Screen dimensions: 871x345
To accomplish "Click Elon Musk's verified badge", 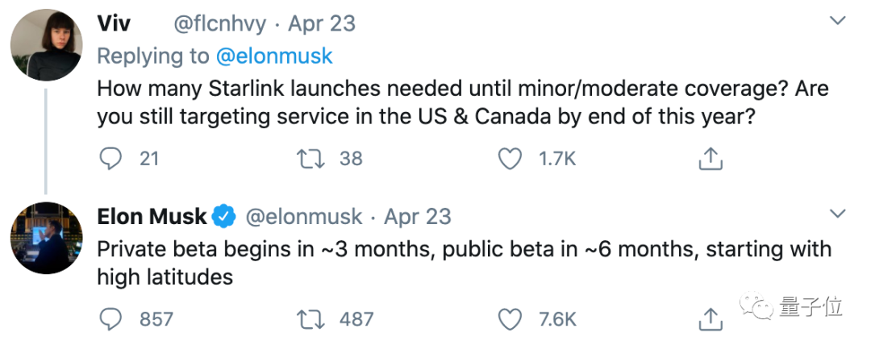I will [x=223, y=217].
